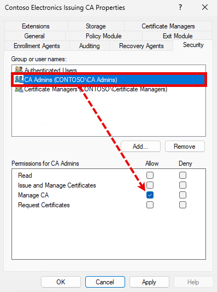Select the Recovery Agents tab
The height and width of the screenshot is (292, 218).
click(141, 46)
